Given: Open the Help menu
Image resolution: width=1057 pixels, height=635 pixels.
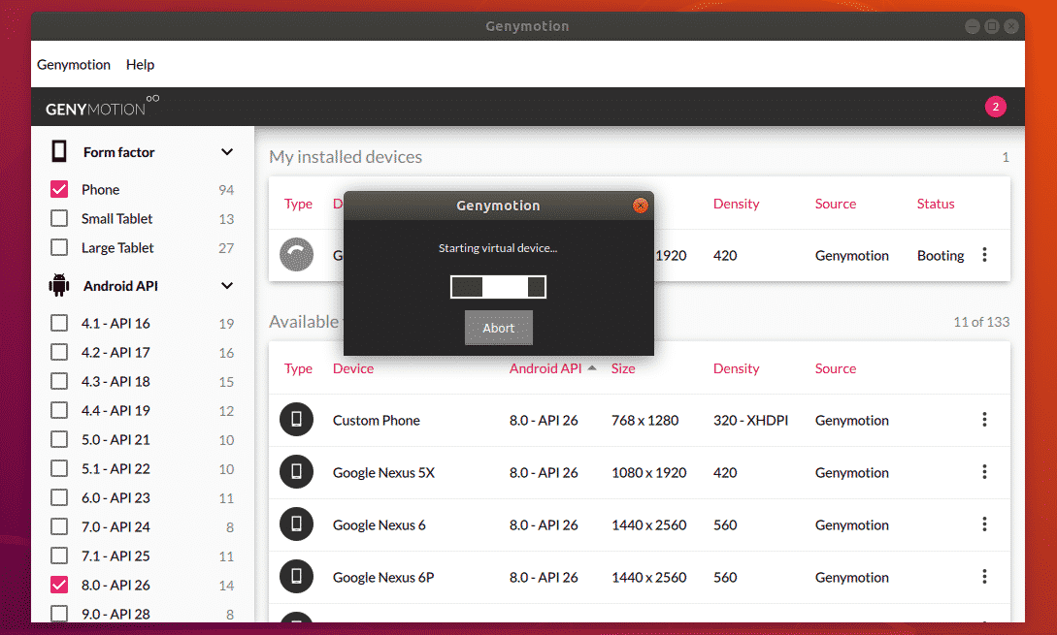Looking at the screenshot, I should [140, 65].
